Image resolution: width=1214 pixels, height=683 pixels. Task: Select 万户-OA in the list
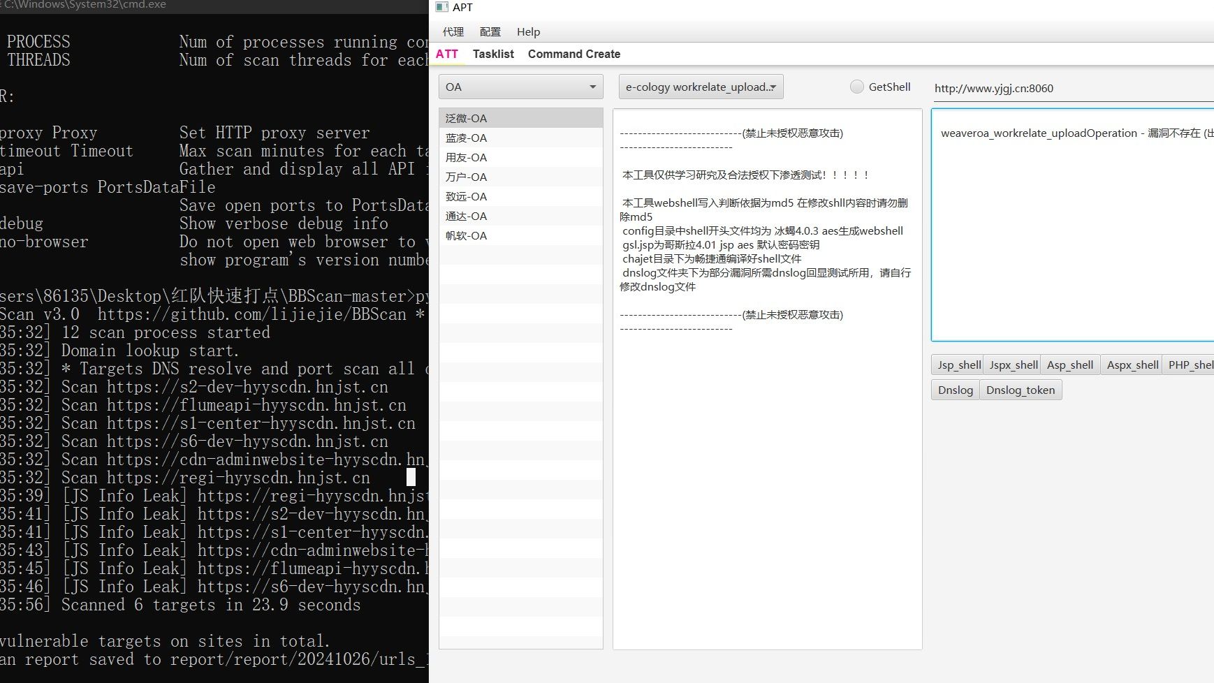520,177
